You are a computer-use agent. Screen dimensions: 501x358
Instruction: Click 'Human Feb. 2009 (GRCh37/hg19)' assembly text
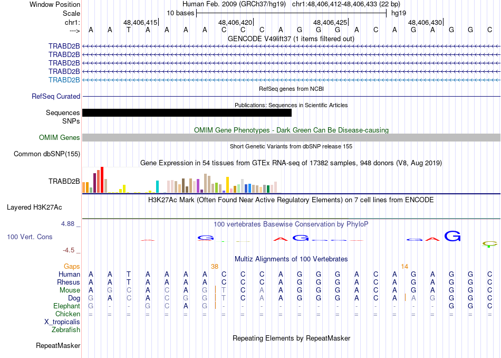point(235,4)
